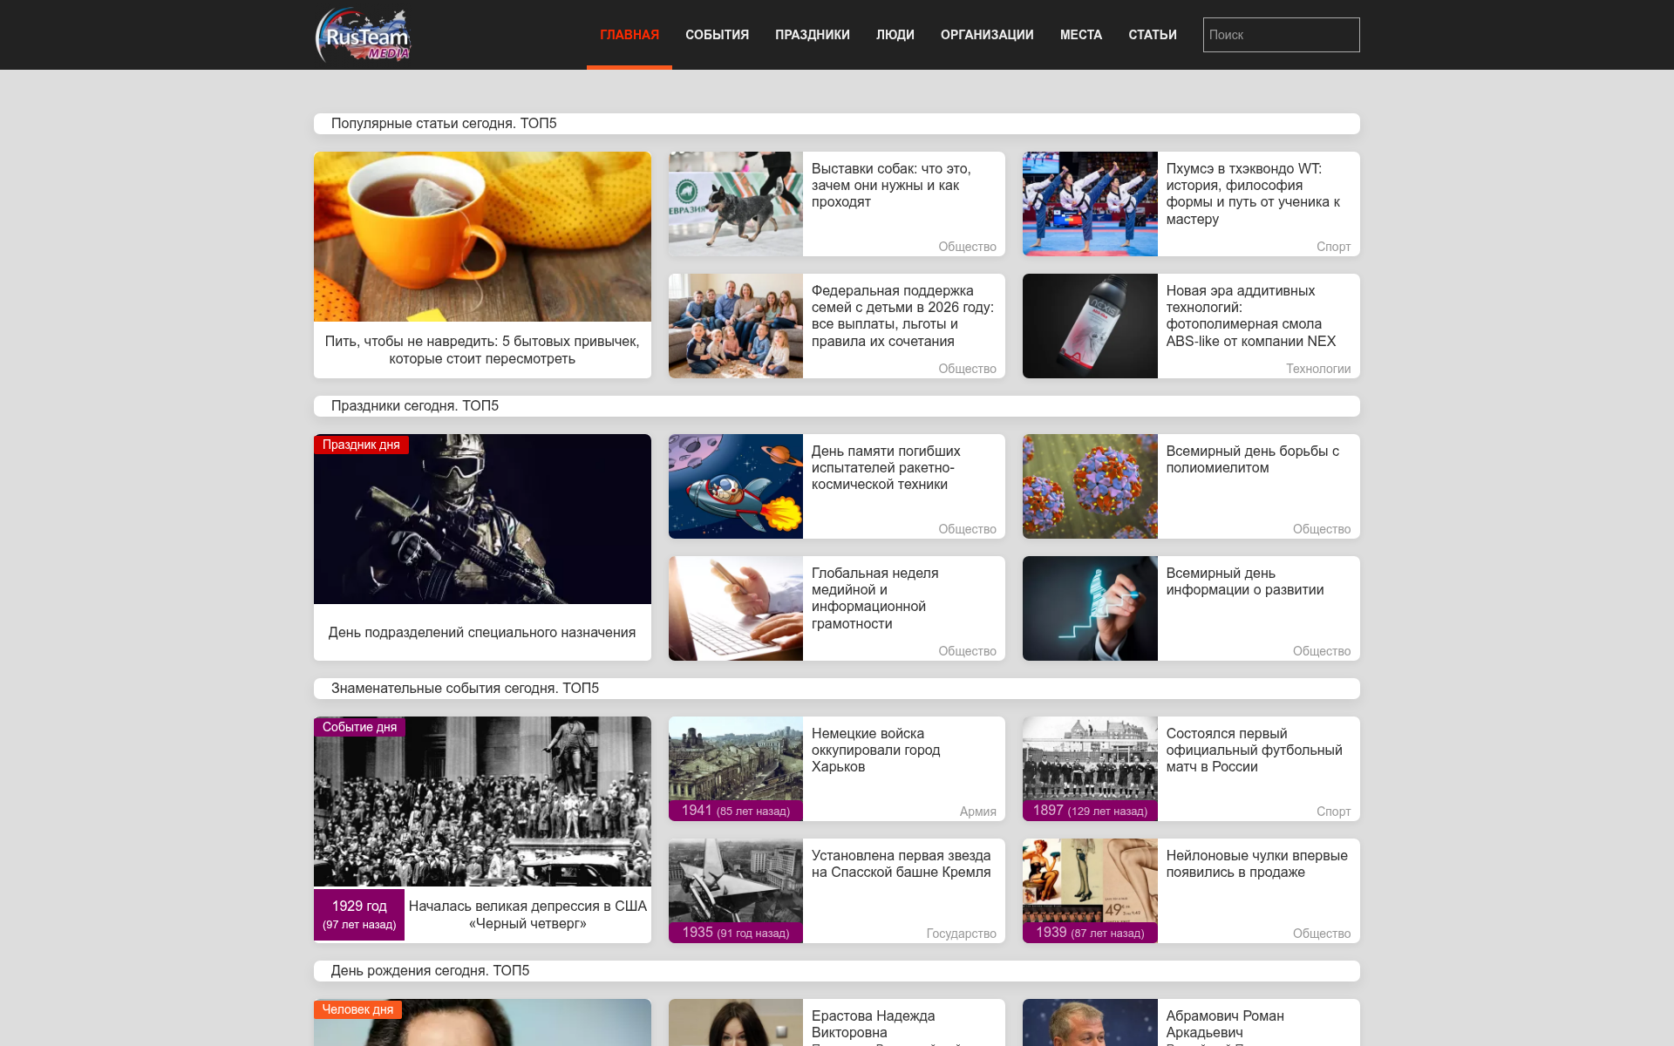
Task: Open article "Выставки собак: что это"
Action: click(891, 185)
